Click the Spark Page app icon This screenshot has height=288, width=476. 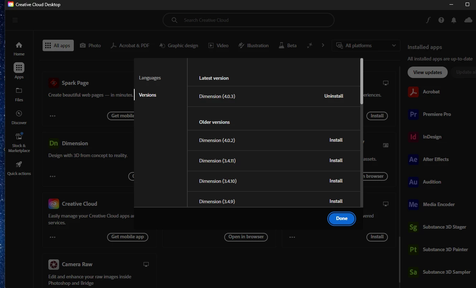(x=54, y=83)
